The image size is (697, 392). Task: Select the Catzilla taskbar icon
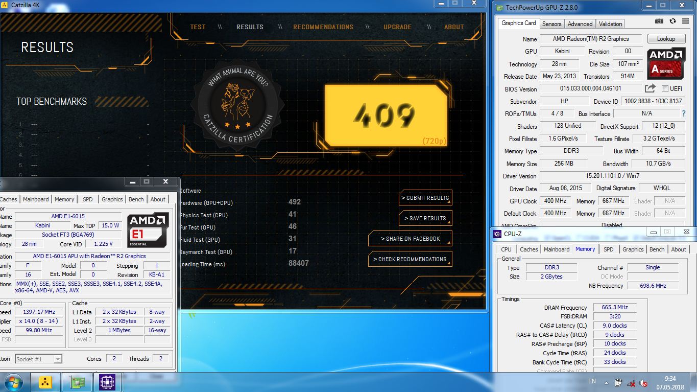coord(45,382)
